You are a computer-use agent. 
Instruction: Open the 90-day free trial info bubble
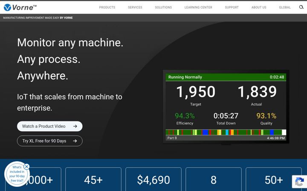point(17,174)
